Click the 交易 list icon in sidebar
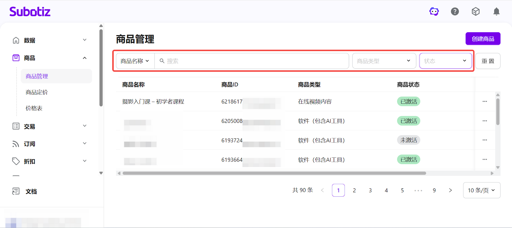The width and height of the screenshot is (512, 228). (x=16, y=126)
